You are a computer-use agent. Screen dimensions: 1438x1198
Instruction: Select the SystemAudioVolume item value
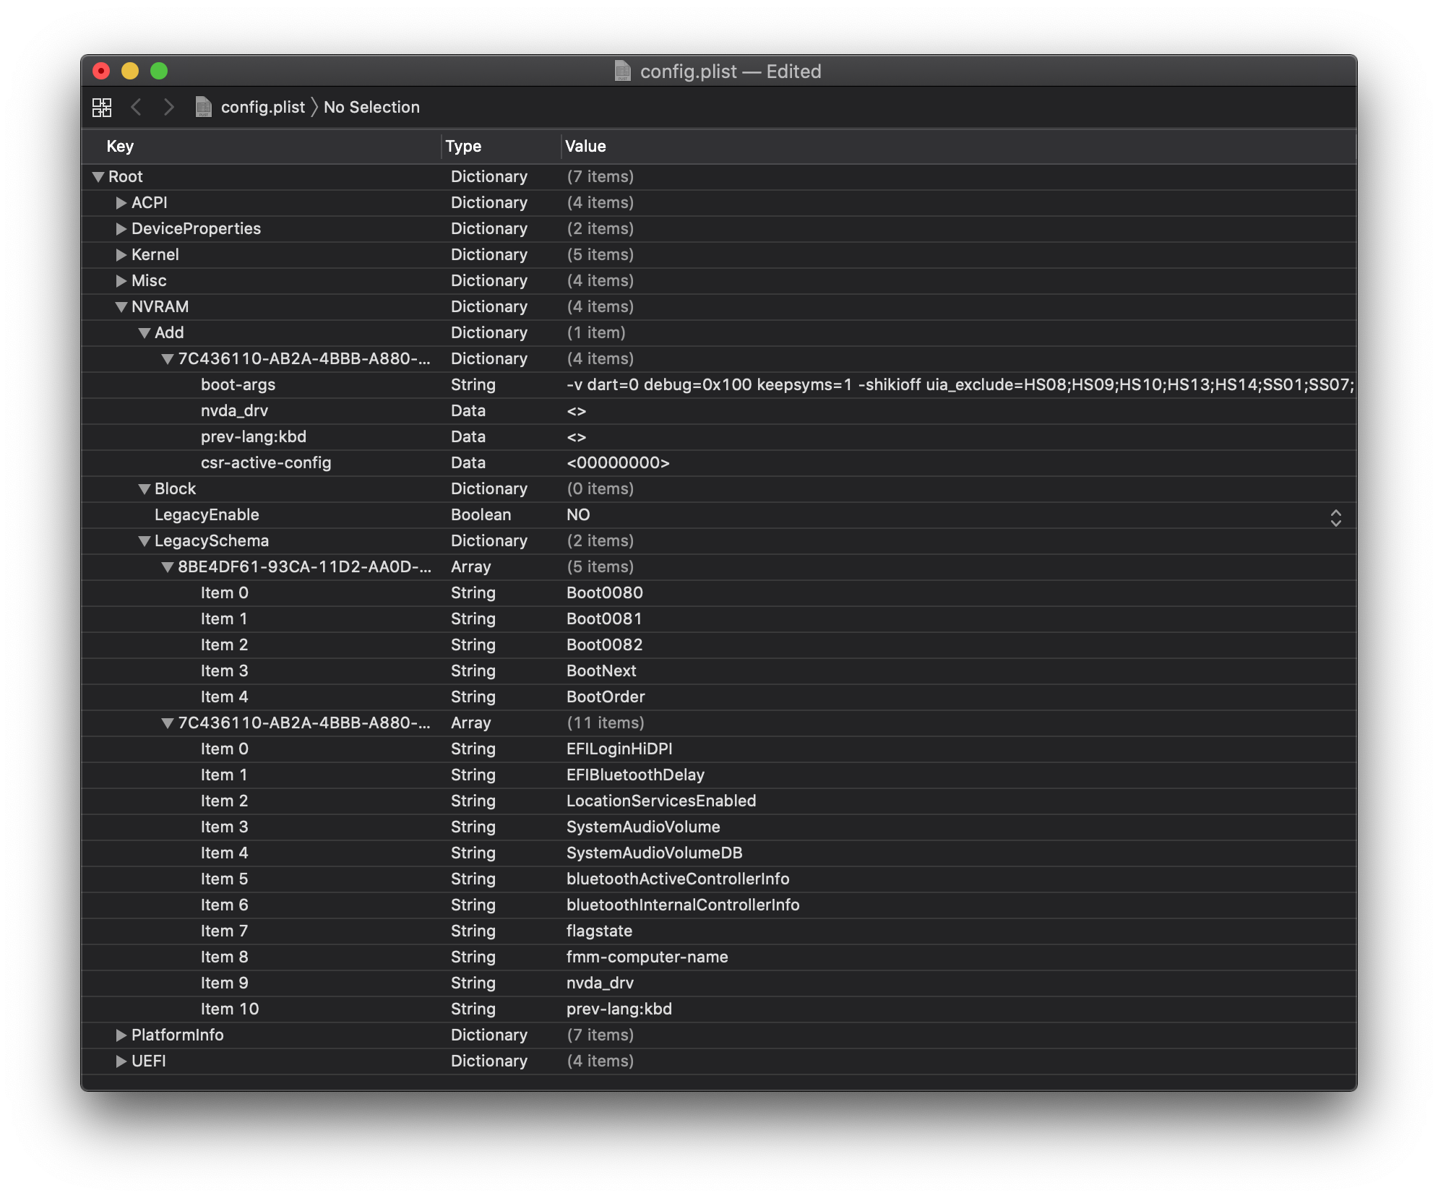pos(643,827)
